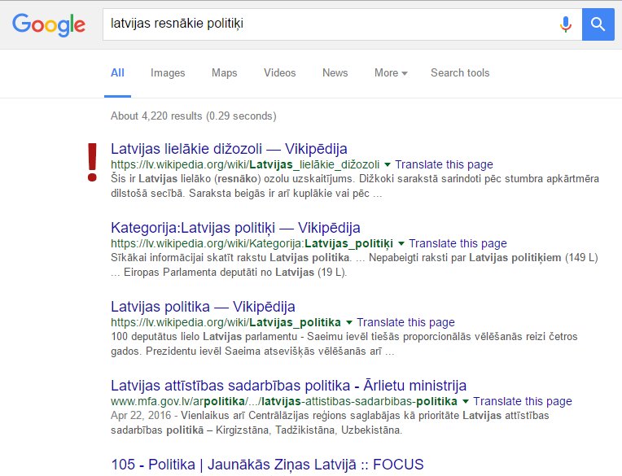622x476 pixels.
Task: Expand the arrow beside the Latvijas_politika URL
Action: pyautogui.click(x=349, y=322)
